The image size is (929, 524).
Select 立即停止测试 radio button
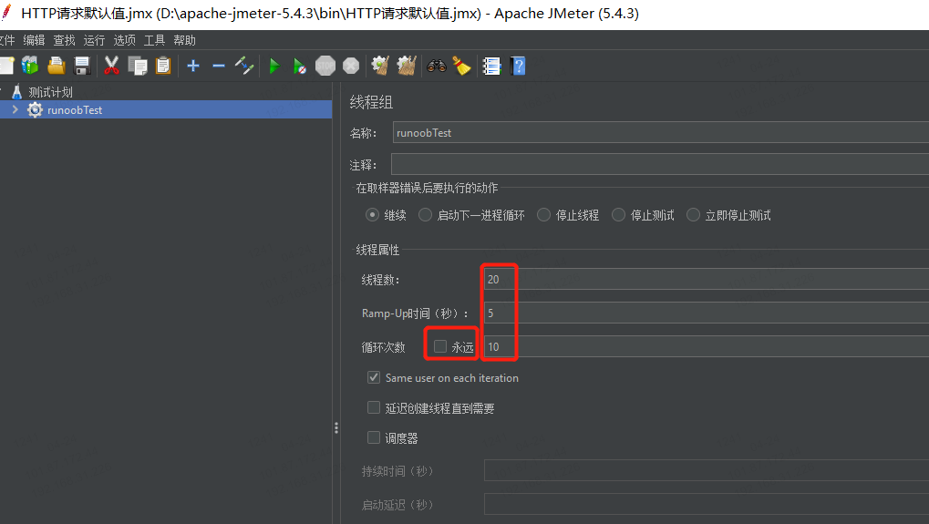(x=693, y=215)
